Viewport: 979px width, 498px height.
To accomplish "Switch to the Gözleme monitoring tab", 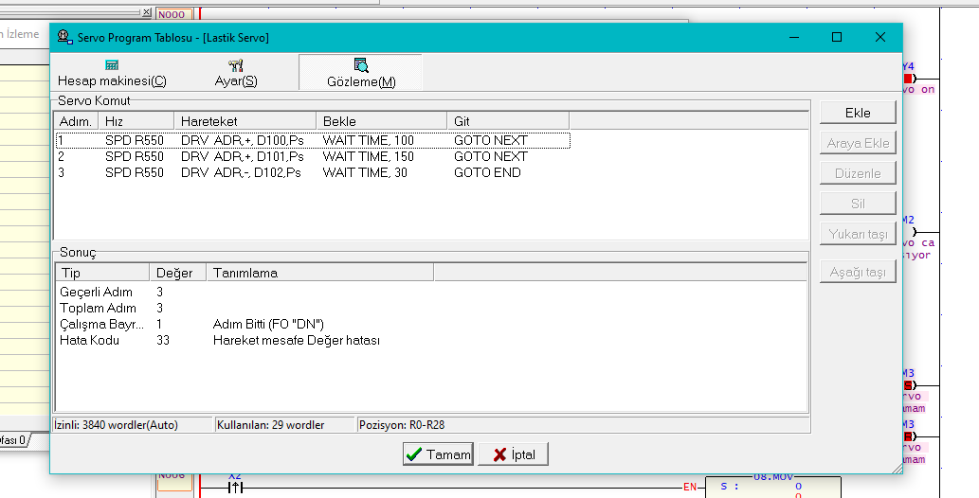I will 360,73.
